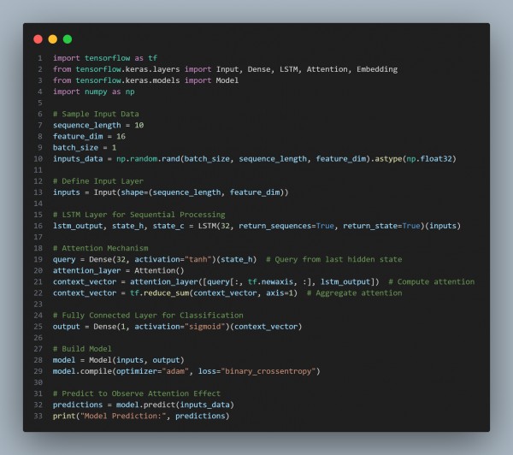Image resolution: width=513 pixels, height=455 pixels.
Task: Click the model.compile optimizer line
Action: pos(186,371)
